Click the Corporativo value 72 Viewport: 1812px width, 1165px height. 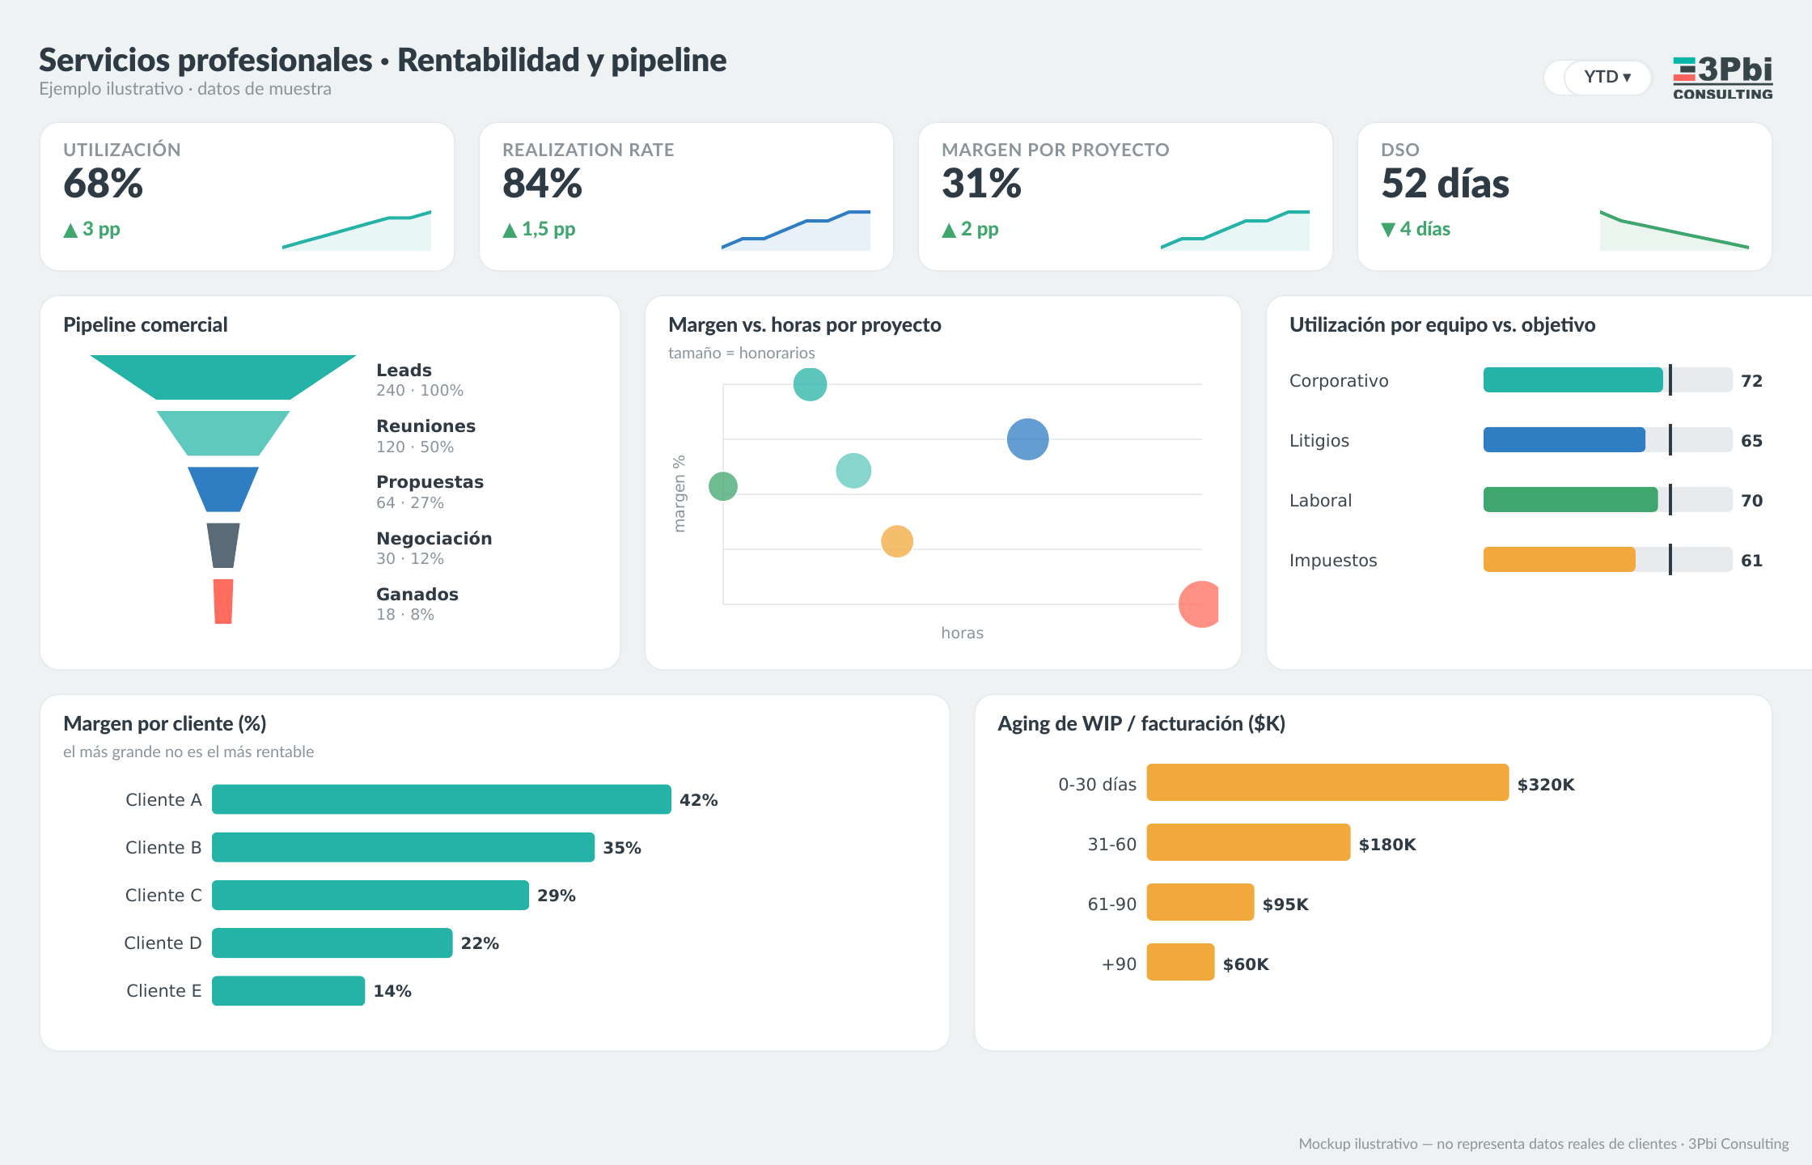click(x=1751, y=381)
